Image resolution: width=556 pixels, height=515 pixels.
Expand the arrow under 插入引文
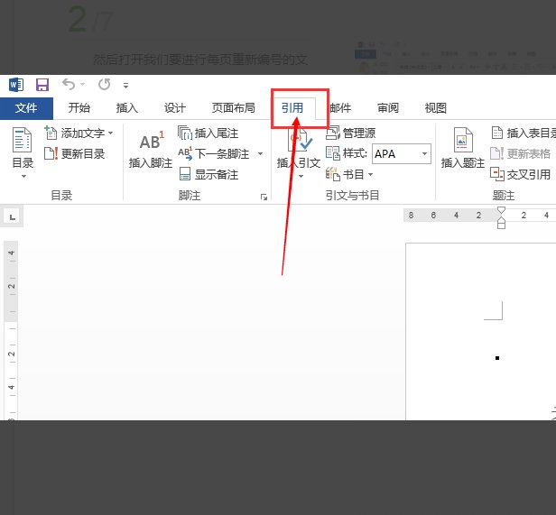tap(301, 176)
